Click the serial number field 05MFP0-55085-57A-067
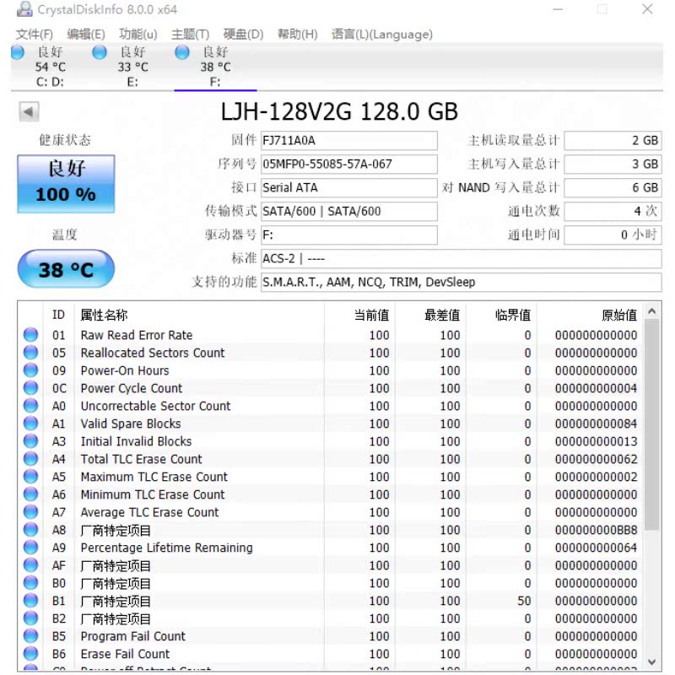This screenshot has height=675, width=675. tap(349, 164)
